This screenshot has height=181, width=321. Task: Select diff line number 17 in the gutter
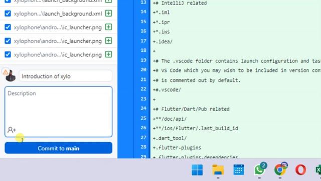click(143, 41)
